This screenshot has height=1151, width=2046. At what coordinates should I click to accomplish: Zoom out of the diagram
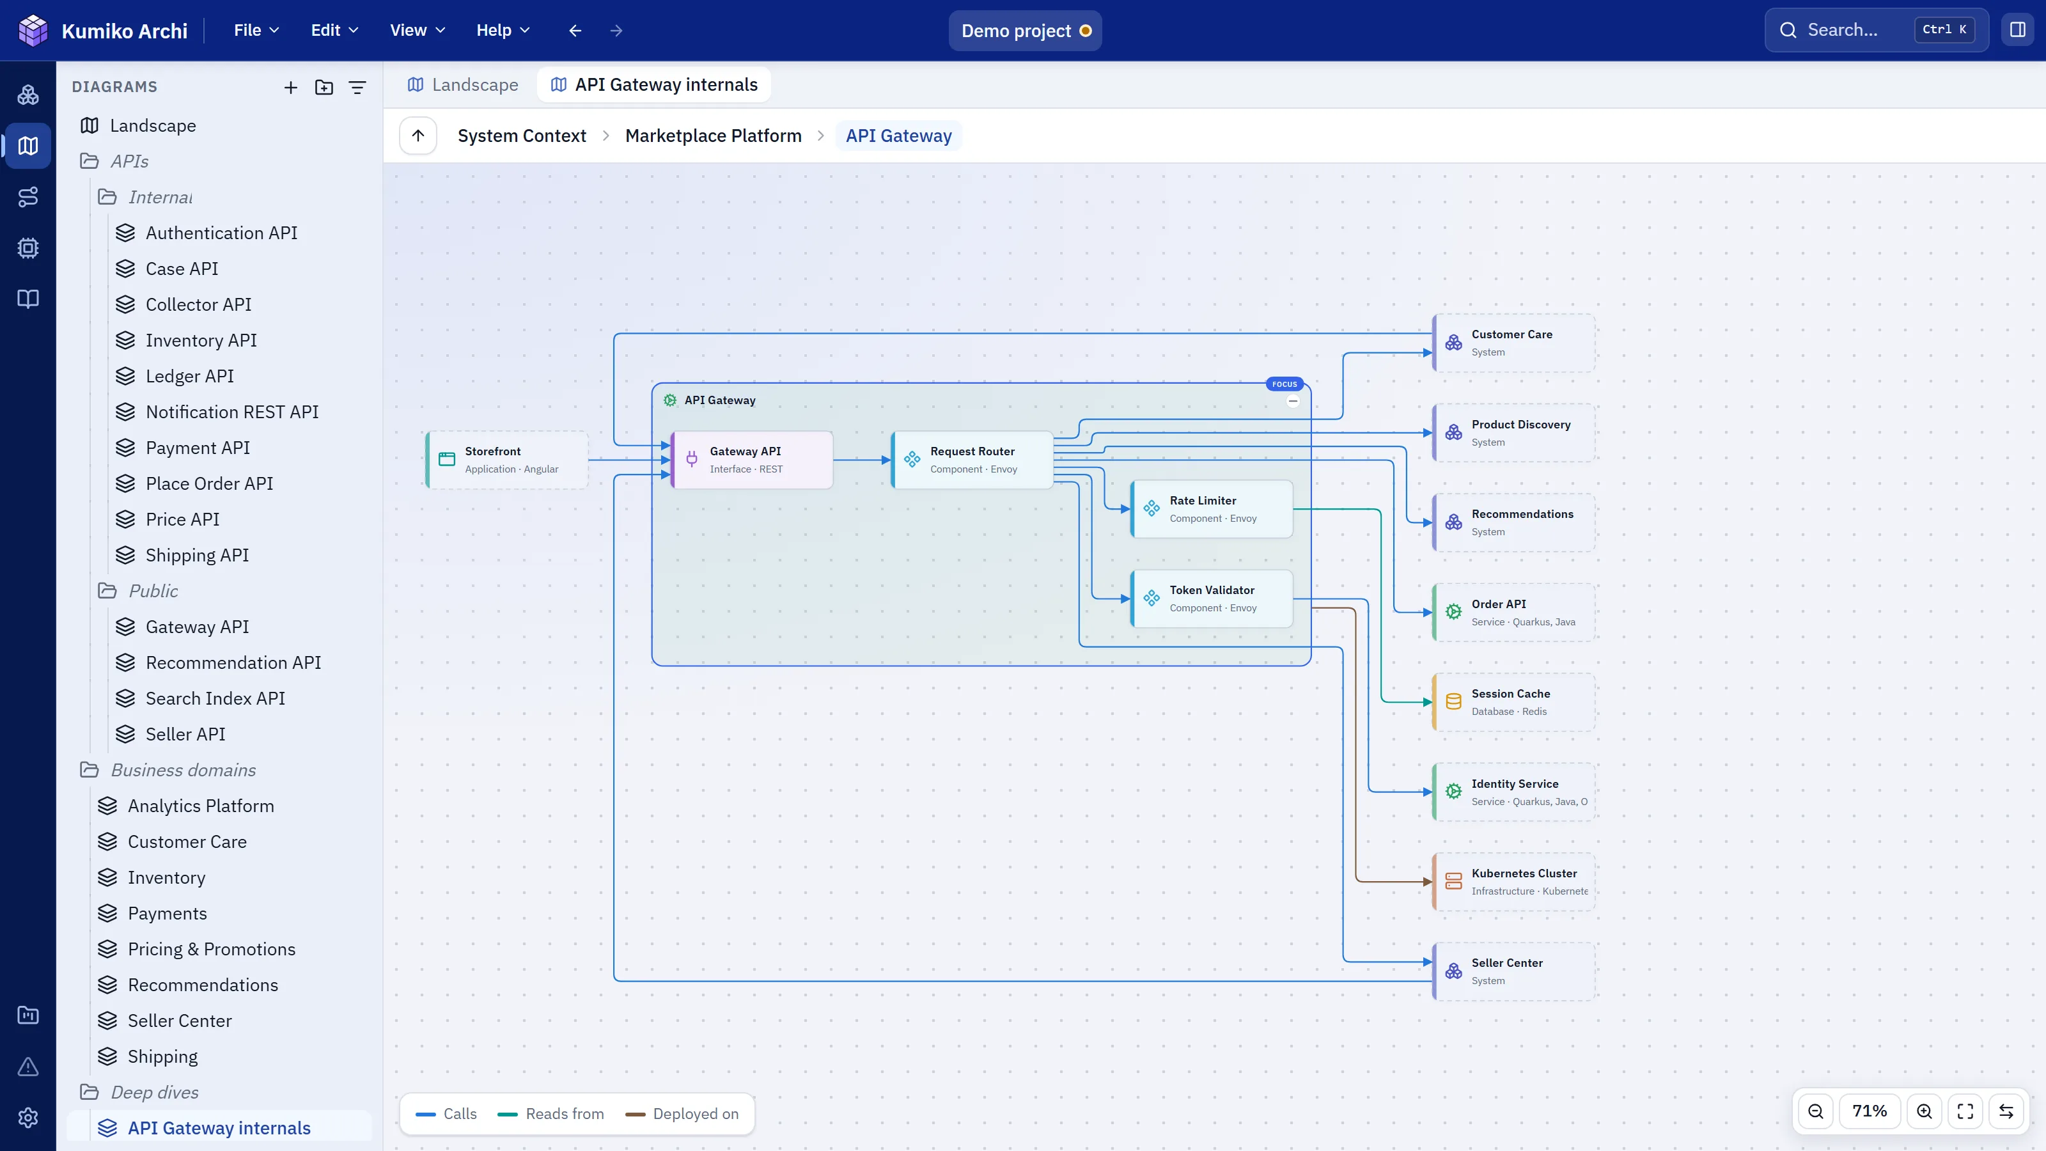(1816, 1111)
